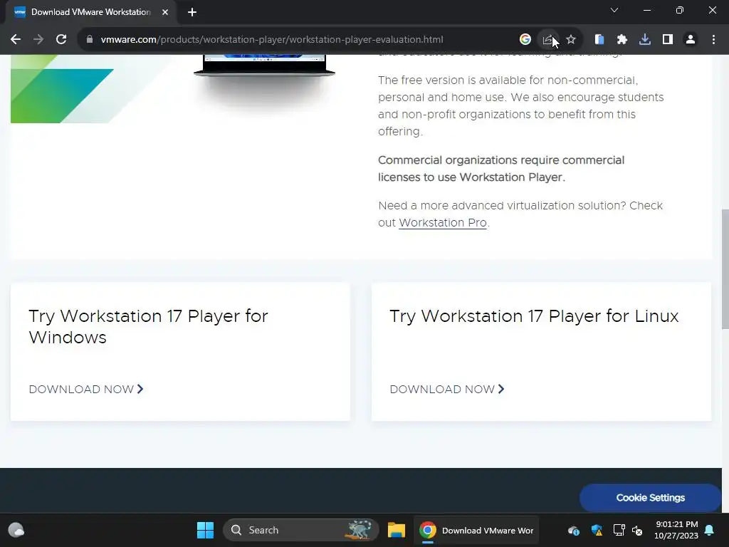Viewport: 729px width, 547px height.
Task: Open the weather widget icon
Action: point(16,530)
